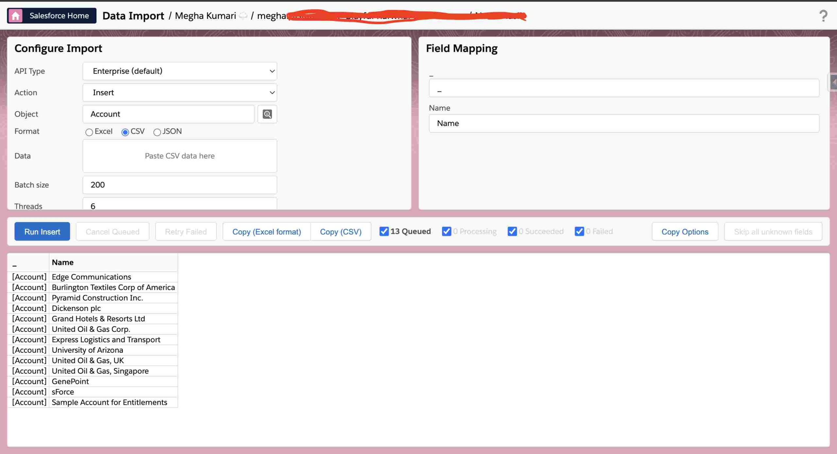This screenshot has width=837, height=454.
Task: Click the GenePoint cell
Action: click(x=113, y=381)
